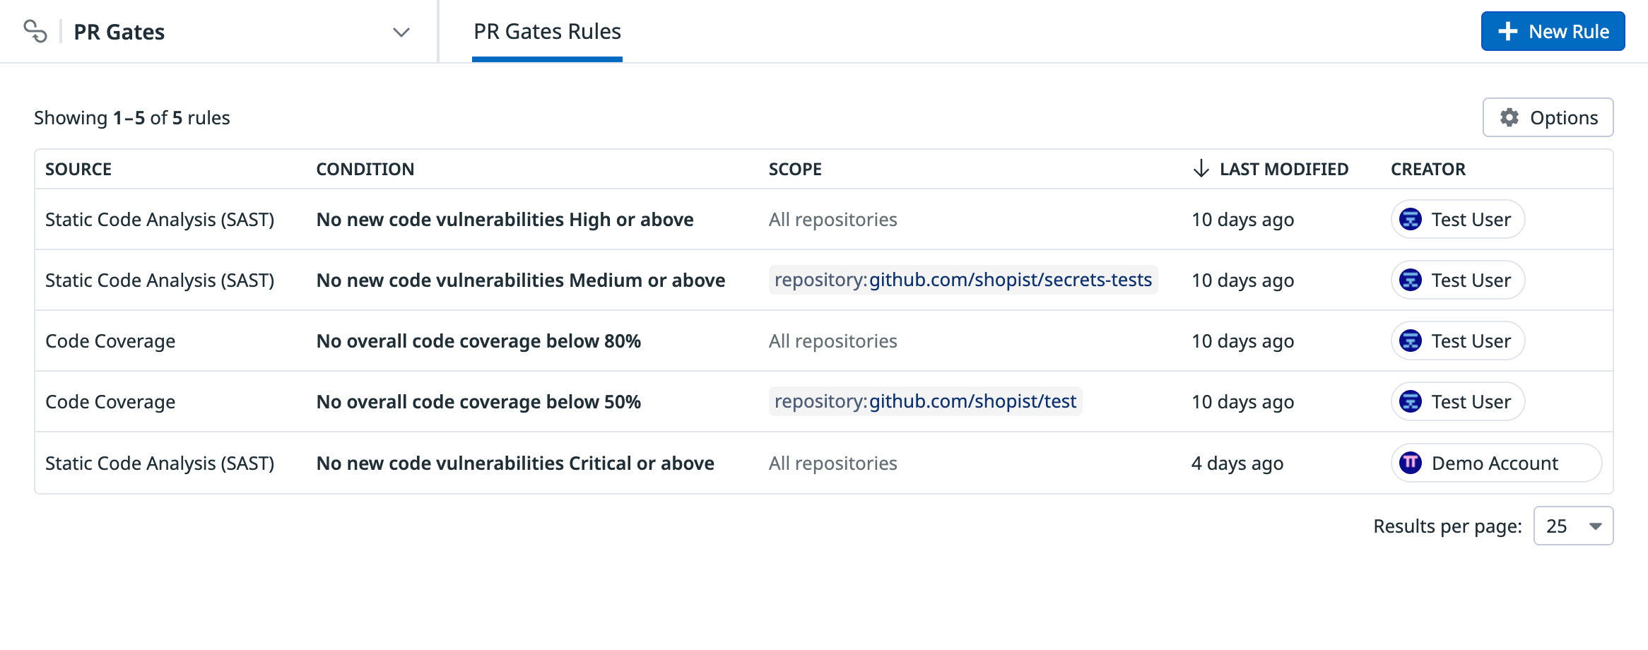Switch to the PR Gates Rules tab
The width and height of the screenshot is (1648, 650).
pyautogui.click(x=547, y=32)
